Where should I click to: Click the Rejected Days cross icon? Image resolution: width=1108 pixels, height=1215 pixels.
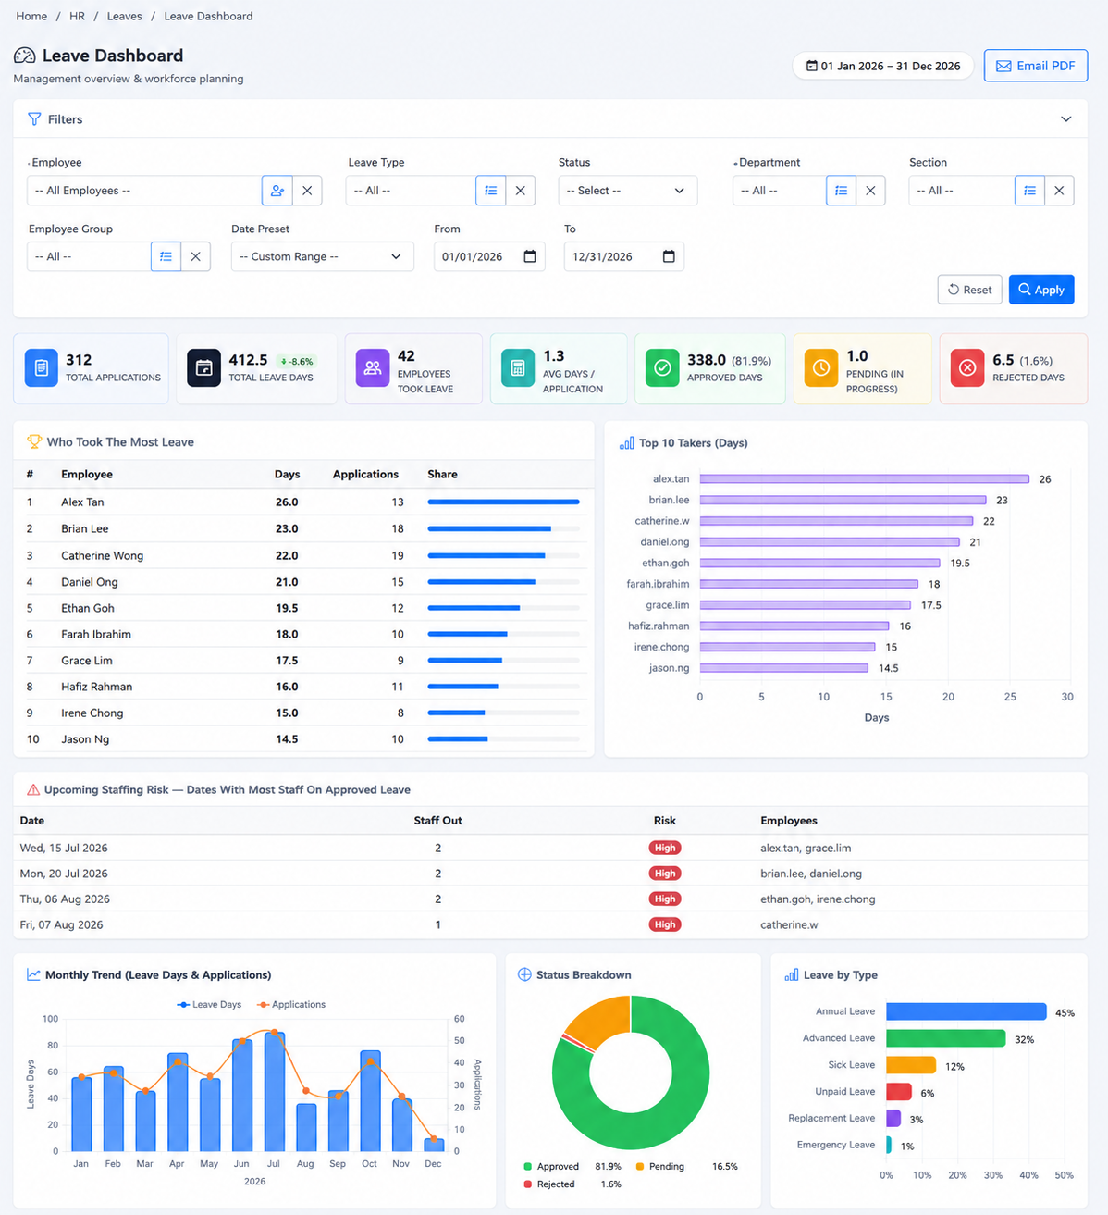pos(967,367)
